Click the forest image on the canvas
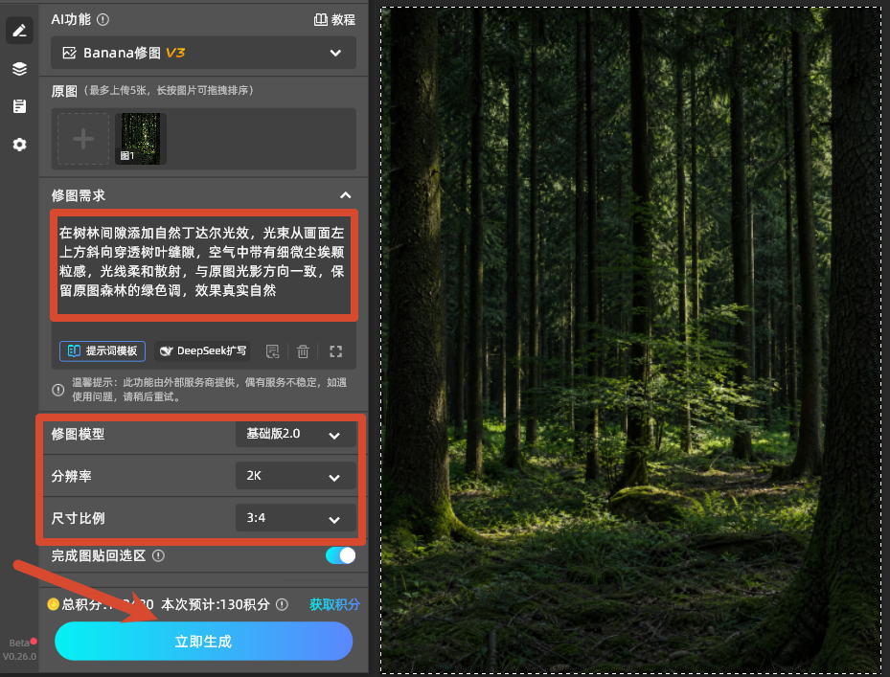Viewport: 890px width, 677px height. pos(631,341)
